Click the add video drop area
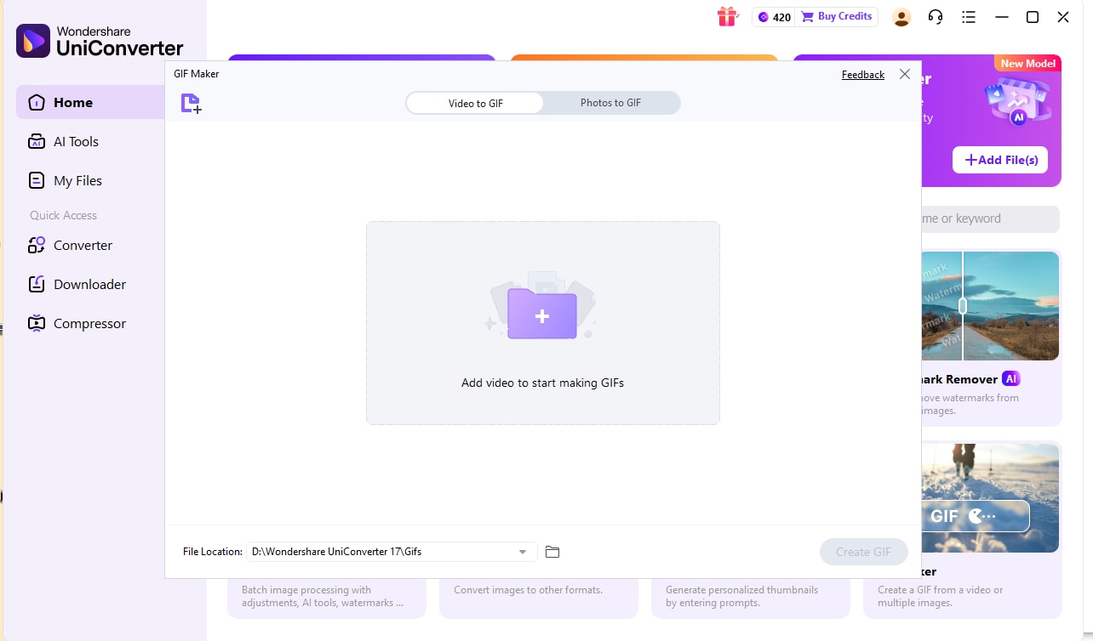 click(x=543, y=323)
